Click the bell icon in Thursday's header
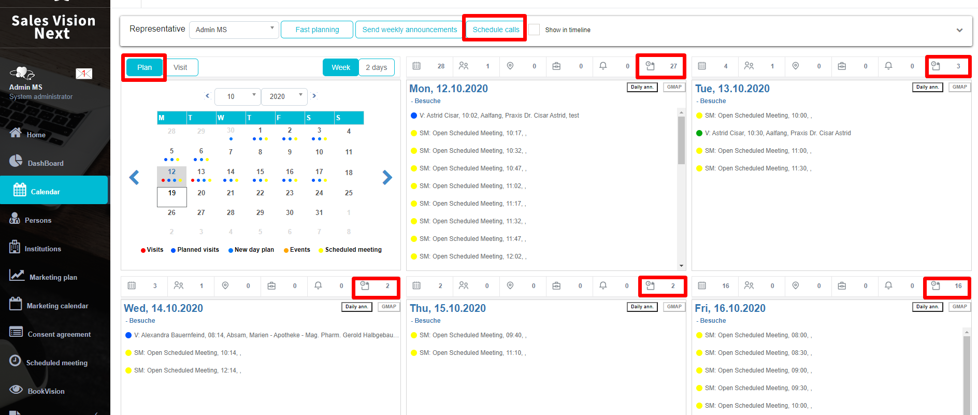The height and width of the screenshot is (415, 978). coord(603,285)
